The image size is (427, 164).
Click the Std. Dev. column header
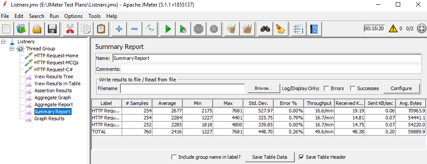pos(258,103)
